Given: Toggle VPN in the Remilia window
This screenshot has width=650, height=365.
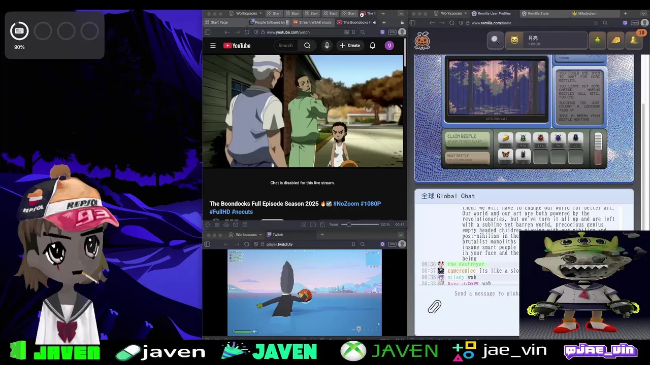Looking at the screenshot, I should (635, 23).
